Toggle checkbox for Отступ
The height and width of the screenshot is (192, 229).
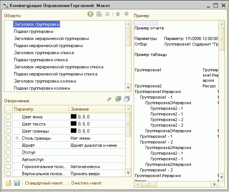pos(8,152)
